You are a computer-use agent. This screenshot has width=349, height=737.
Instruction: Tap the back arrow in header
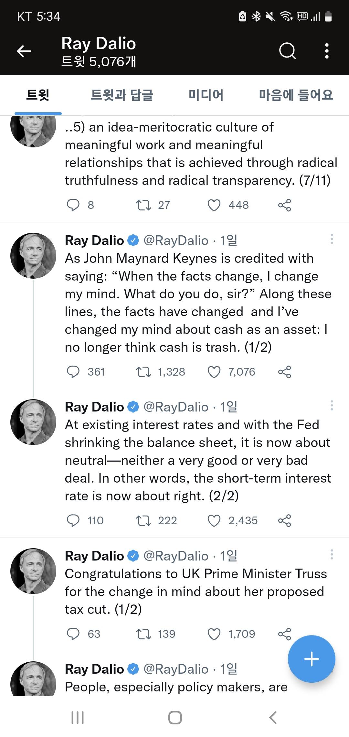pos(24,51)
